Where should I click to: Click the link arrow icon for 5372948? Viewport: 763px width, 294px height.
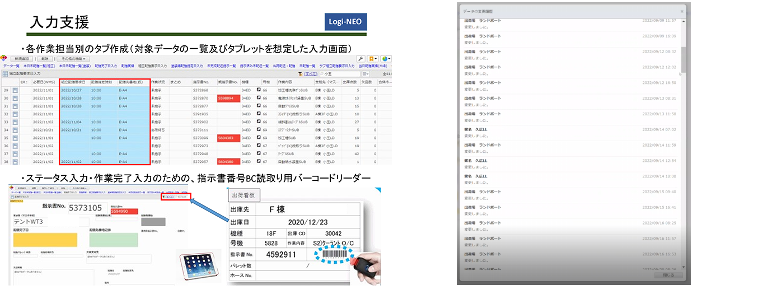(259, 153)
